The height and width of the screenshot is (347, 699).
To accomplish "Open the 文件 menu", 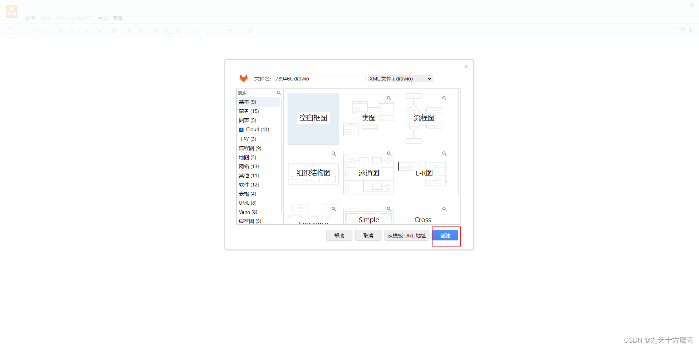I will pos(29,18).
